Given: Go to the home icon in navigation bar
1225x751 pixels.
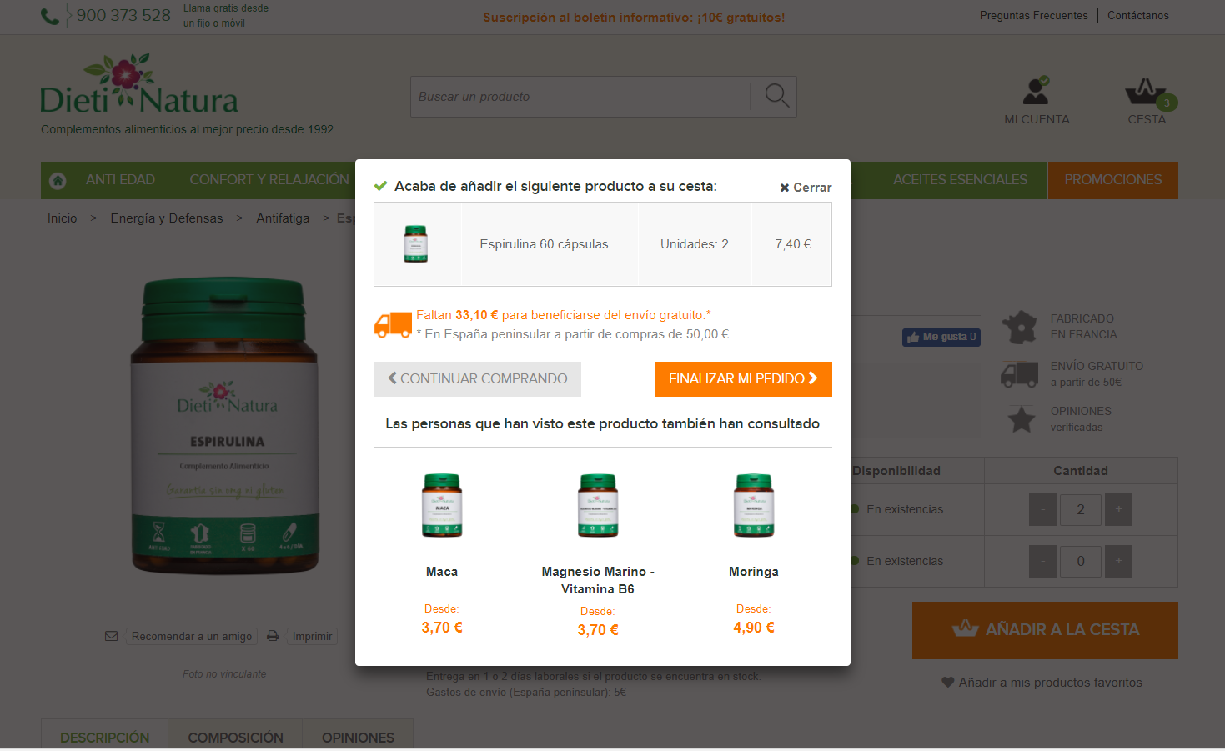Looking at the screenshot, I should [x=58, y=180].
